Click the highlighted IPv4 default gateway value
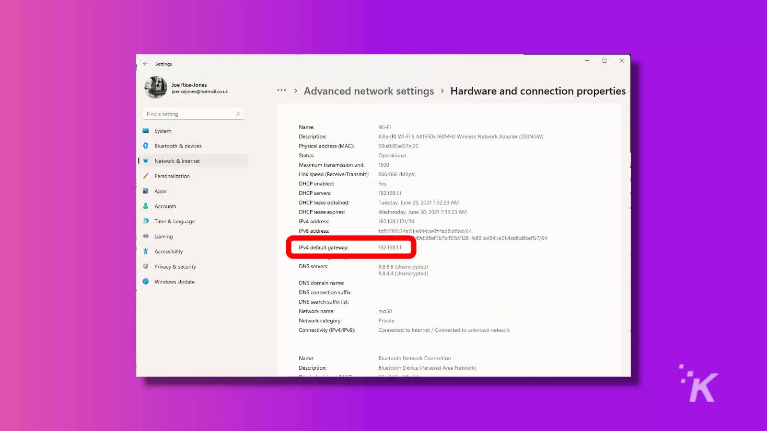767x431 pixels. tap(391, 247)
